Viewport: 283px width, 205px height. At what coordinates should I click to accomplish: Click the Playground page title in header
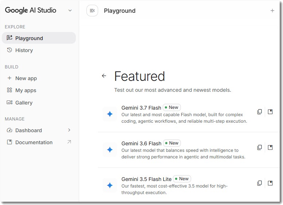coord(120,11)
